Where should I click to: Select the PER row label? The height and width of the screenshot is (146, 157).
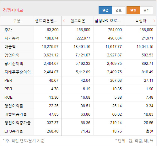click(x=8, y=81)
